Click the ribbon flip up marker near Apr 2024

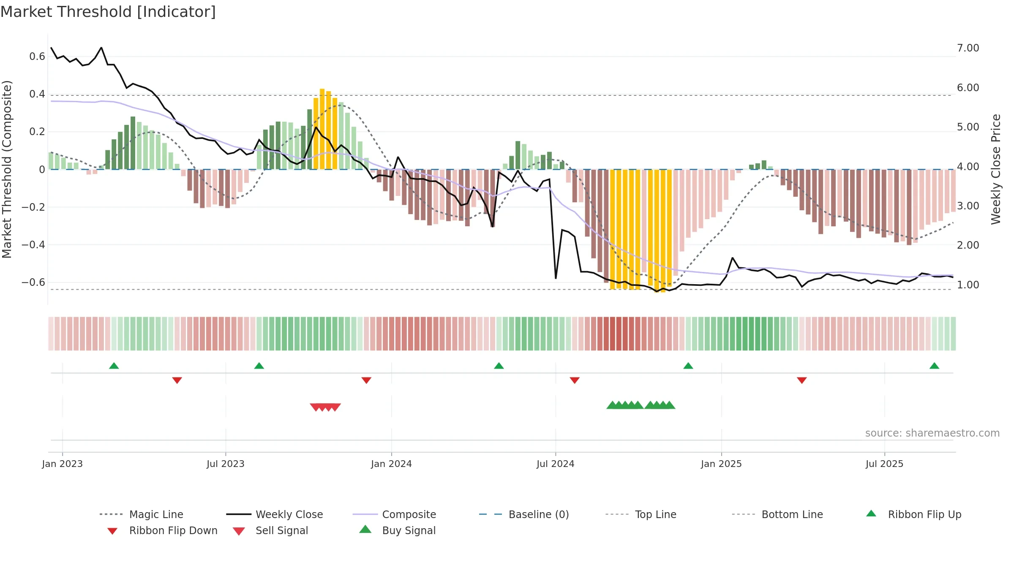coord(499,366)
